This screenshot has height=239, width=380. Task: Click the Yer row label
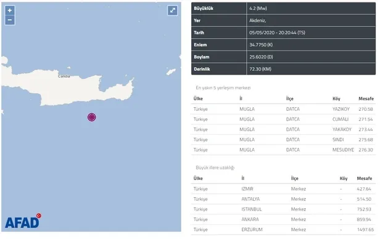(x=197, y=20)
